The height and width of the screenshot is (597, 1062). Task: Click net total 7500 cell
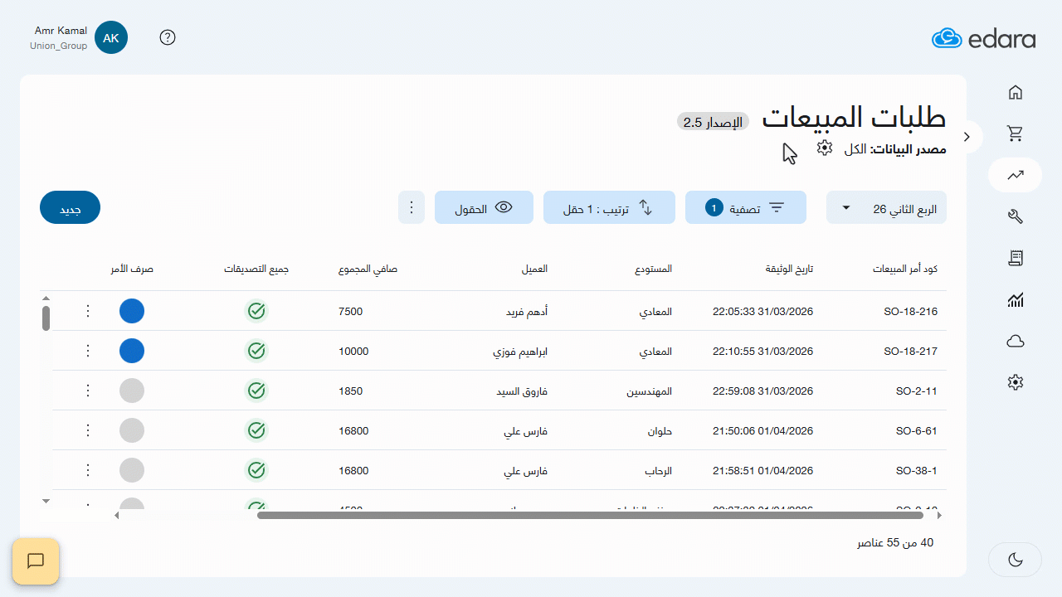351,312
